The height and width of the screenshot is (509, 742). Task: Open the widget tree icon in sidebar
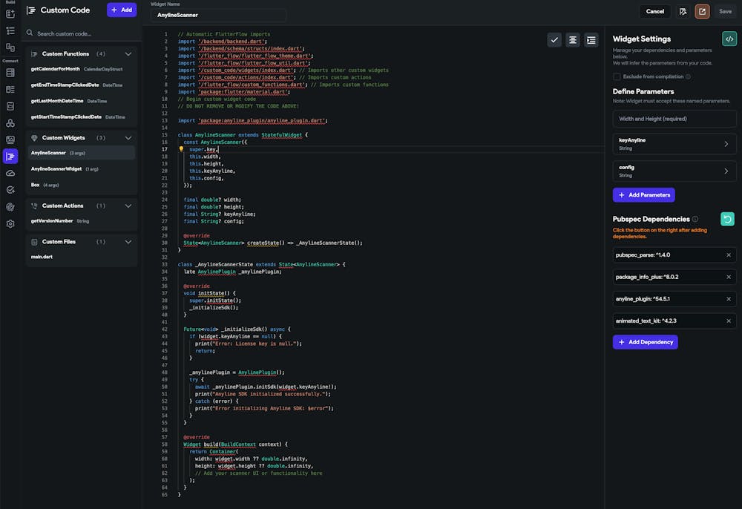[x=10, y=30]
